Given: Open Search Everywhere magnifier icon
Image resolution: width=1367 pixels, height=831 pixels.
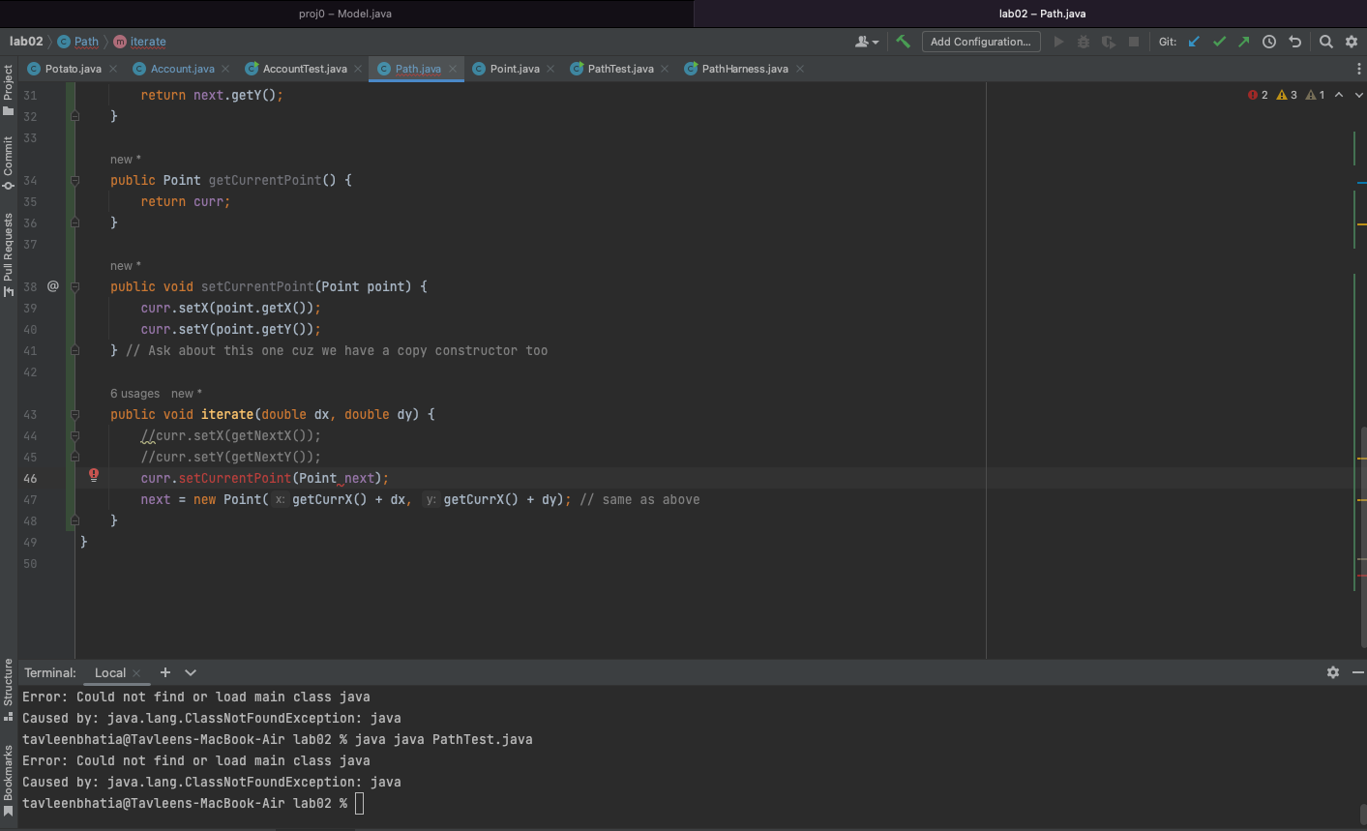Looking at the screenshot, I should [x=1326, y=42].
